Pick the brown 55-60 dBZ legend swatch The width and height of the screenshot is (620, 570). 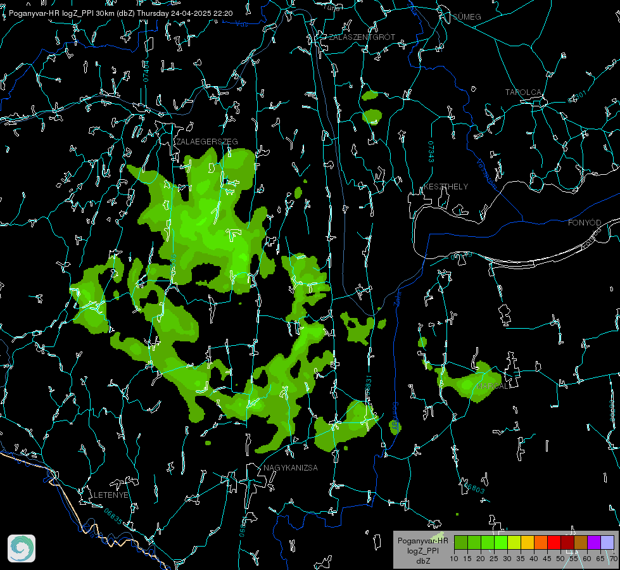tap(581, 542)
